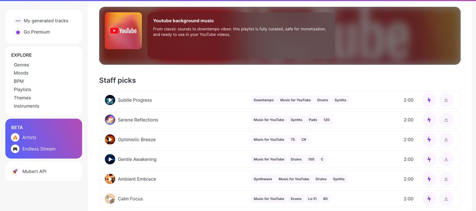Play the Serene Reflections track
The height and width of the screenshot is (211, 476).
point(110,120)
